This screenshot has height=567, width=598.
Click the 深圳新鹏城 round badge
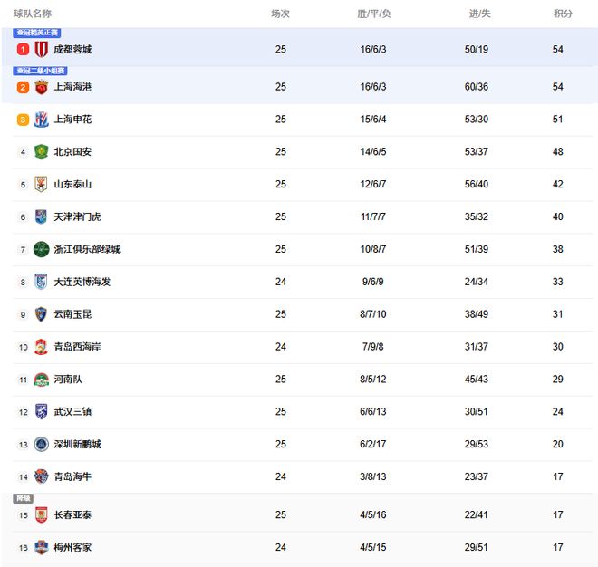click(x=41, y=444)
